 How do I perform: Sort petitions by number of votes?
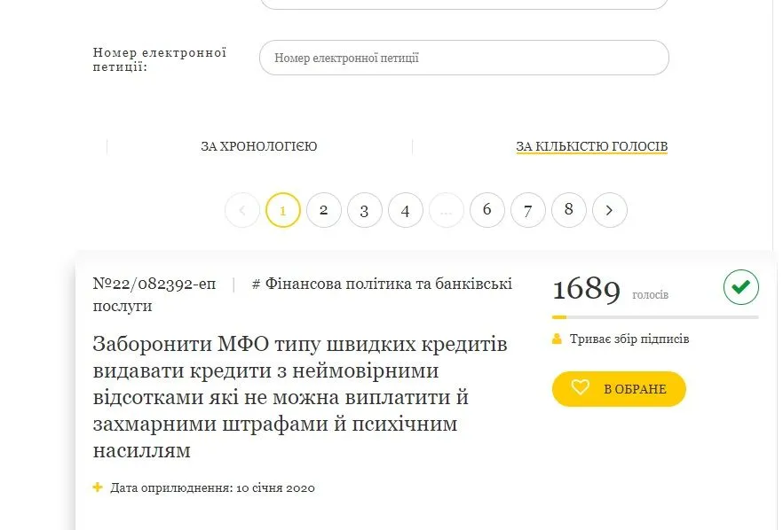click(591, 146)
